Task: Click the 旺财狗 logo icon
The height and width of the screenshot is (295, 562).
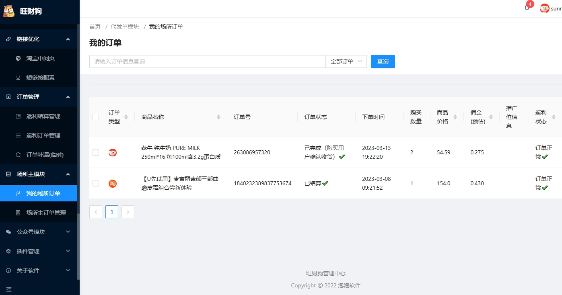Action: coord(9,11)
